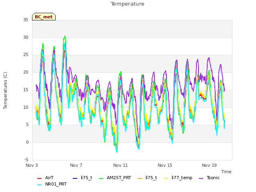Click the 35 y-axis tick label

[26, 20]
